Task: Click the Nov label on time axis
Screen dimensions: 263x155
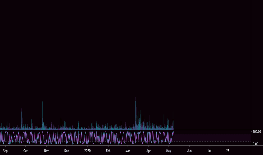Action: [x=46, y=151]
